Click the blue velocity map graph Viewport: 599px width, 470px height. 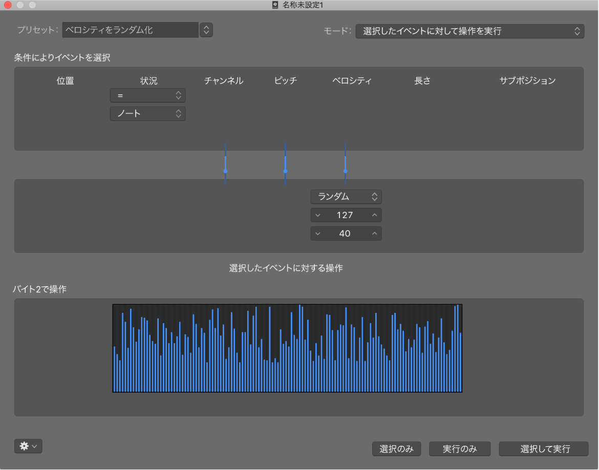click(287, 348)
